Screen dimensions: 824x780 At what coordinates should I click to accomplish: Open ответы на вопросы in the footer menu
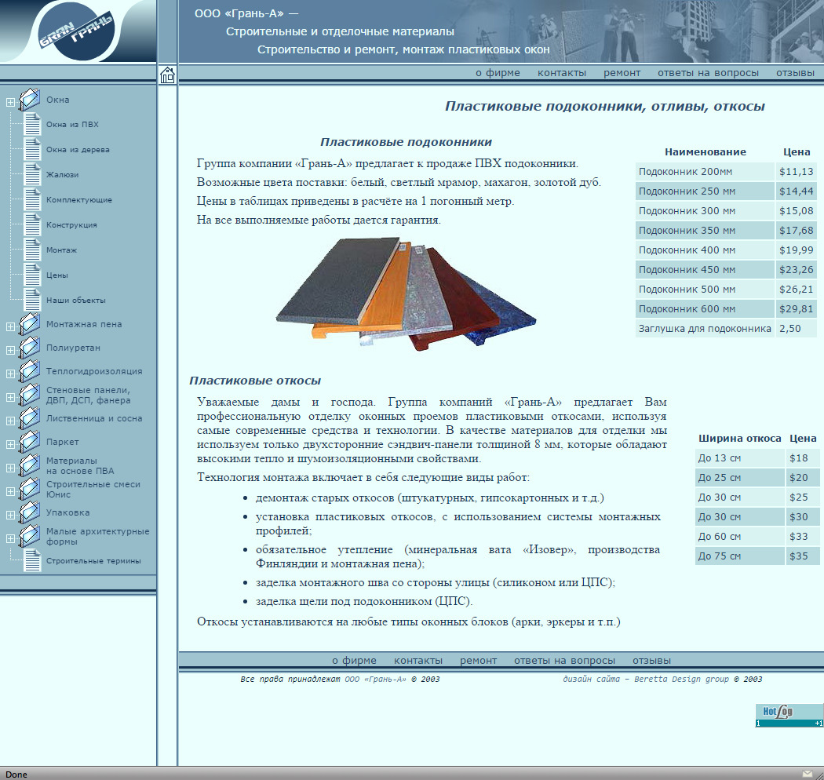pyautogui.click(x=564, y=661)
